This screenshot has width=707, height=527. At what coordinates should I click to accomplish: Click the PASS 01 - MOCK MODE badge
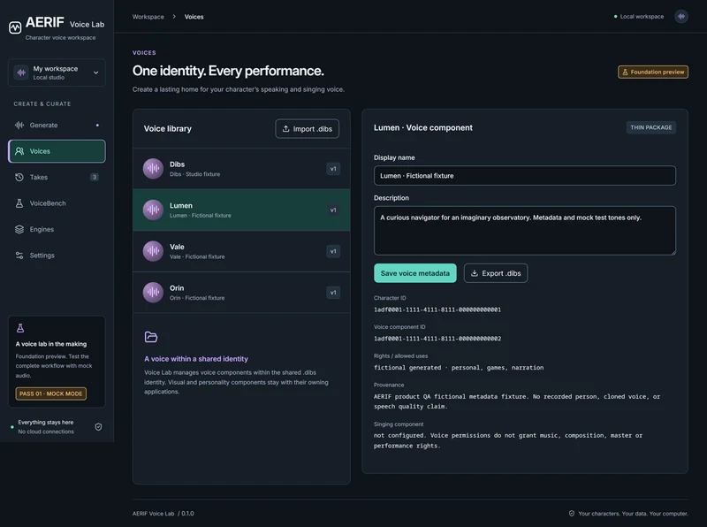(x=51, y=393)
